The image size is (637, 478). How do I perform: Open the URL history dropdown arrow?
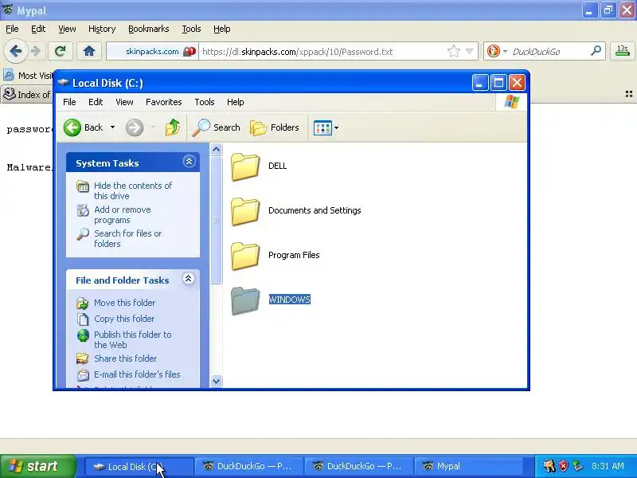click(x=470, y=52)
